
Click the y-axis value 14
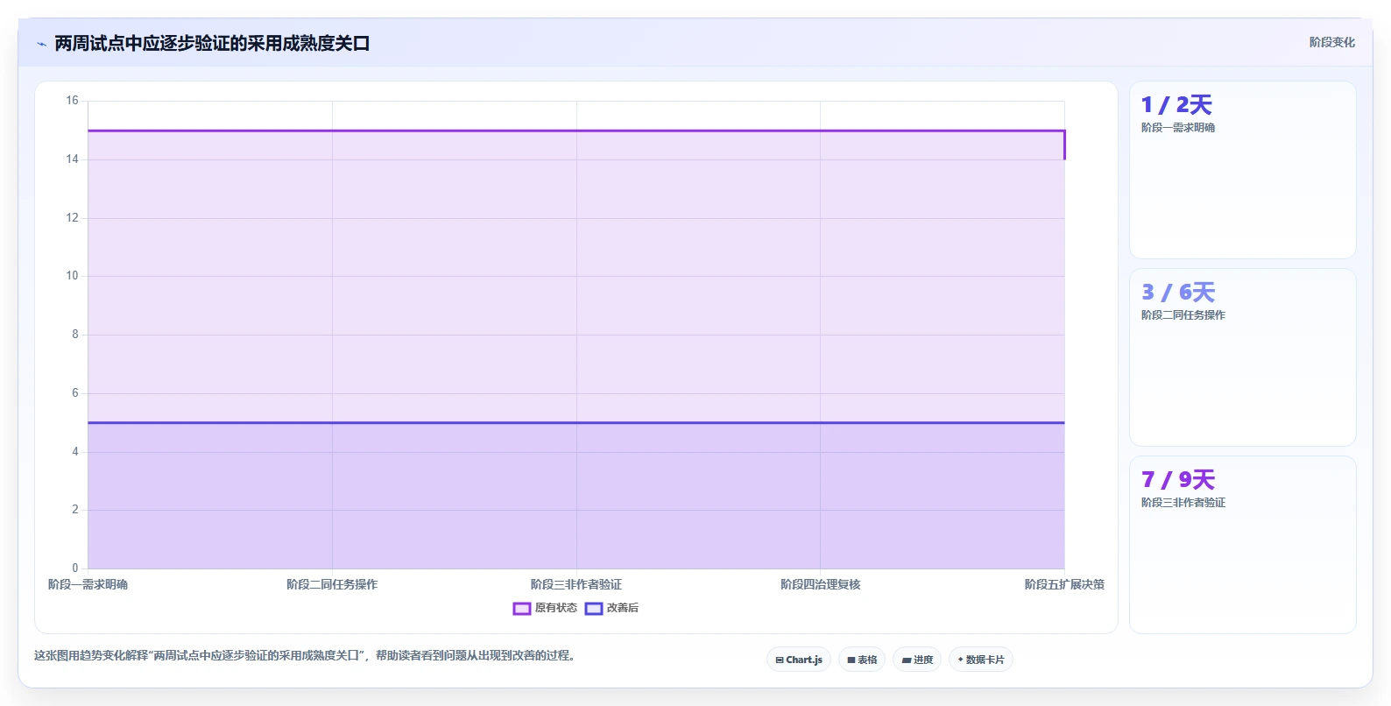coord(72,159)
